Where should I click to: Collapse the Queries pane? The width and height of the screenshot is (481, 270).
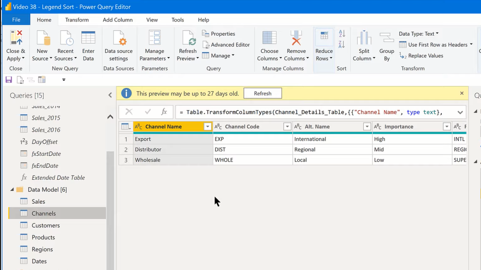pyautogui.click(x=110, y=95)
